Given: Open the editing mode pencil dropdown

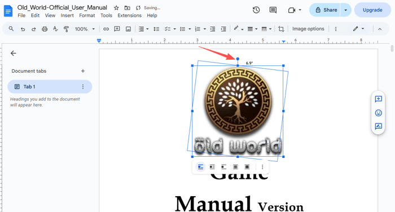Looking at the screenshot, I should [x=359, y=29].
